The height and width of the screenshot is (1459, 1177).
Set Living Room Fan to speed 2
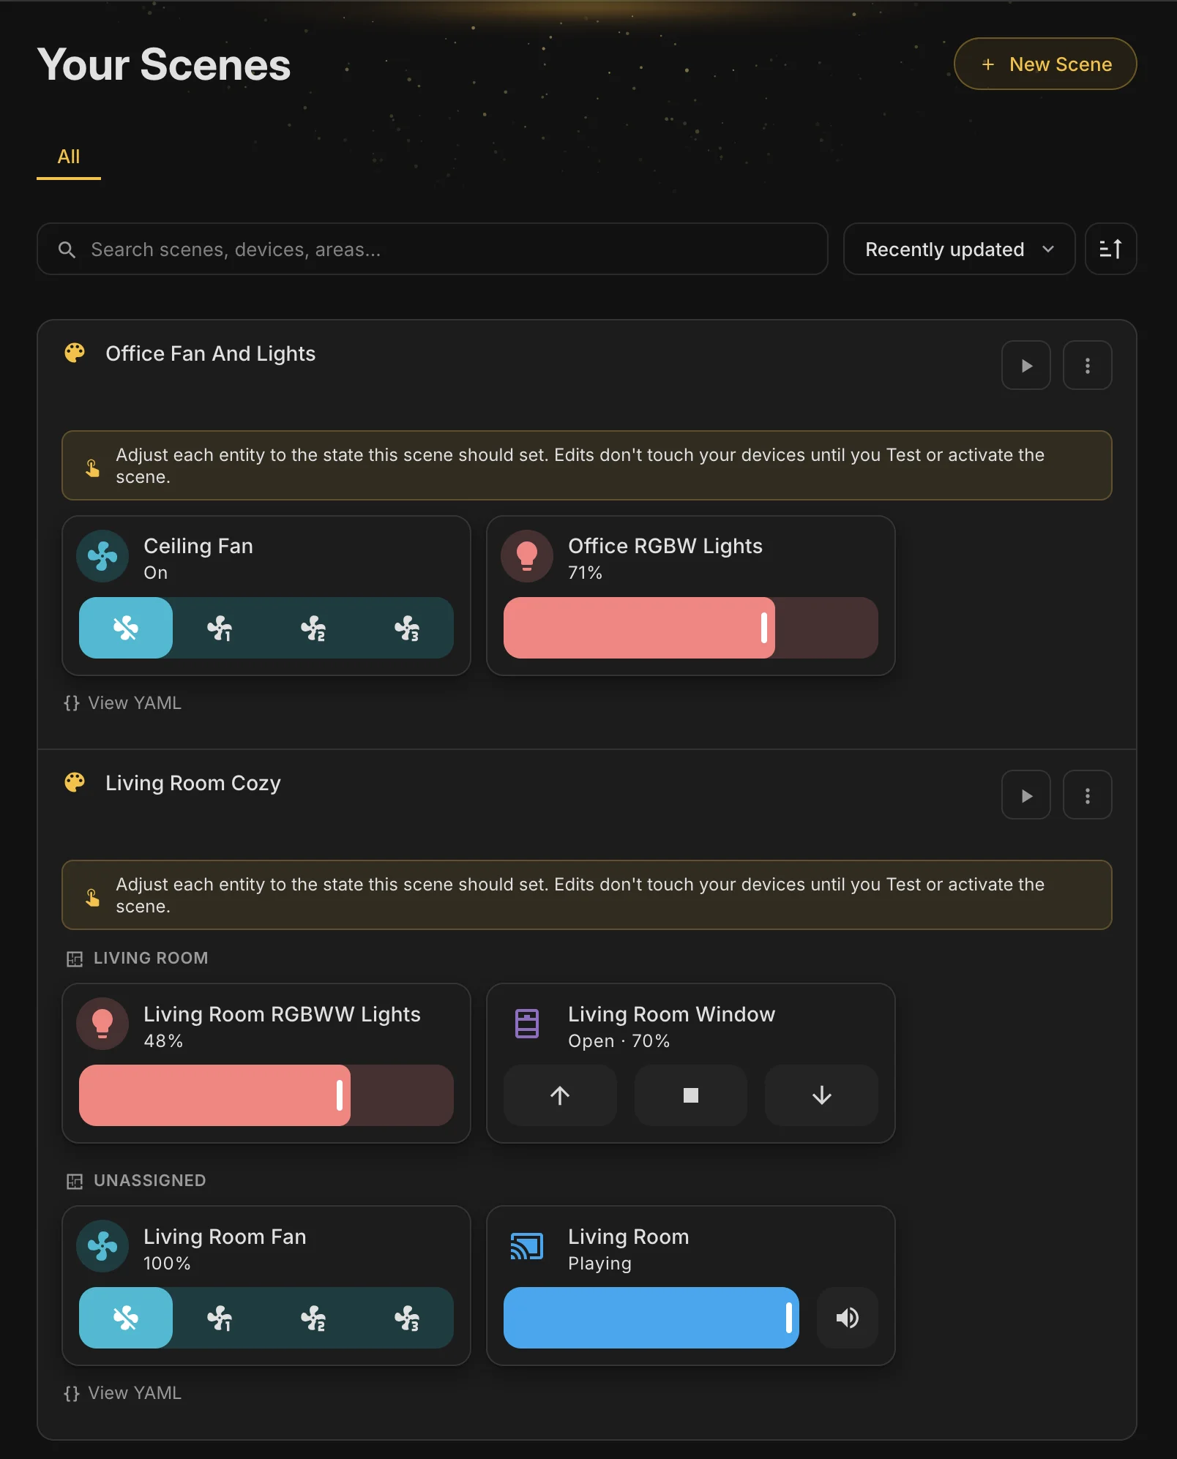(313, 1318)
